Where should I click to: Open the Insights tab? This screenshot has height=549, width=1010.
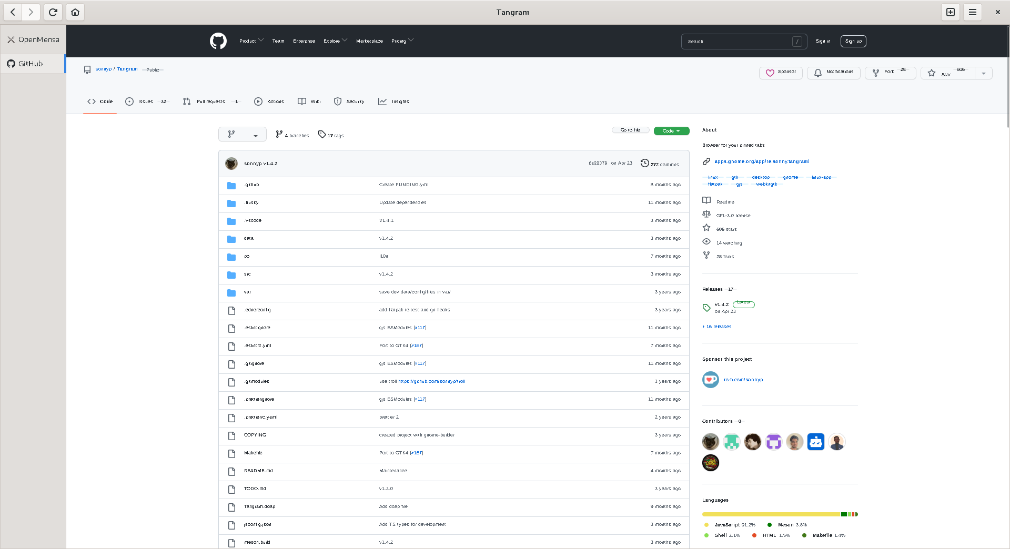[393, 101]
